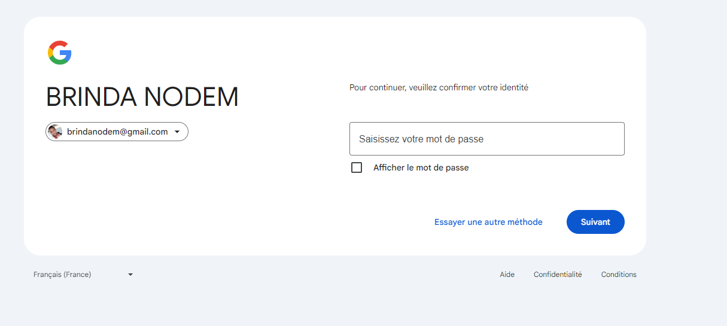
Task: Click the "Afficher le mot de passe" label
Action: (x=421, y=167)
